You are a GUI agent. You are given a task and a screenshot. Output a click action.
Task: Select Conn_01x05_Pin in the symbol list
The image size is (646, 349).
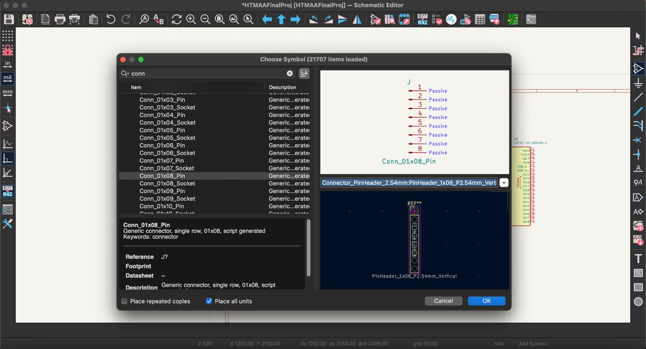click(x=162, y=130)
